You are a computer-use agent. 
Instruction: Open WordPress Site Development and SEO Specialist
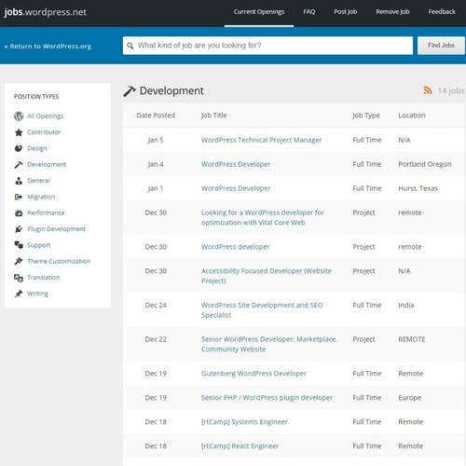pos(262,310)
